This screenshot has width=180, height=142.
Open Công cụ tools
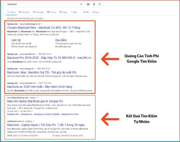(x=96, y=12)
